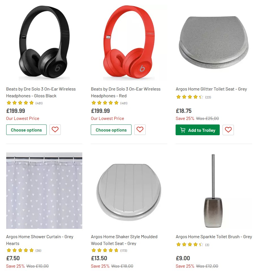Viewport: 261px width, 271px height.
Task: Click the rating stars for Red Beats headphones
Action: point(105,103)
